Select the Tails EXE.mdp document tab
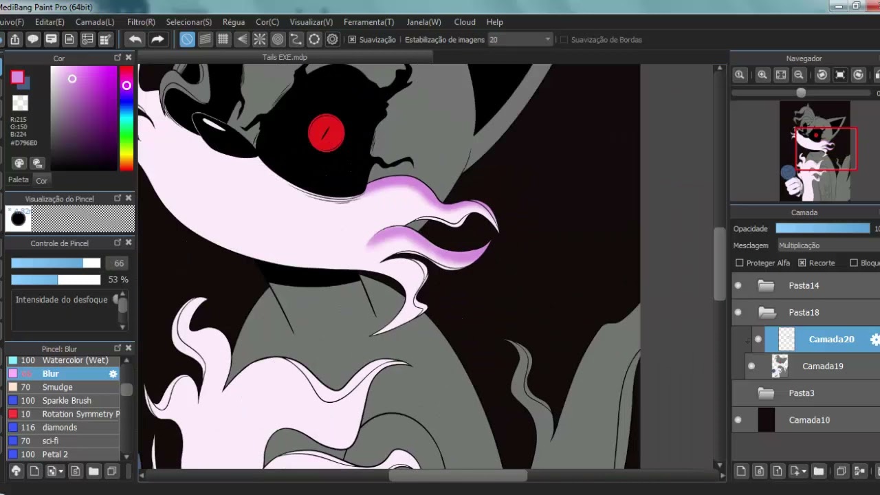 point(285,57)
